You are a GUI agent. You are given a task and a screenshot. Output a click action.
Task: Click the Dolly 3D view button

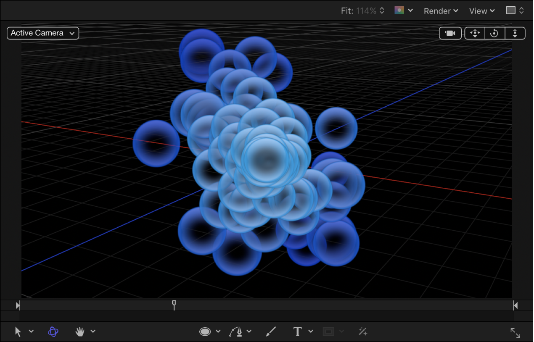coord(515,33)
